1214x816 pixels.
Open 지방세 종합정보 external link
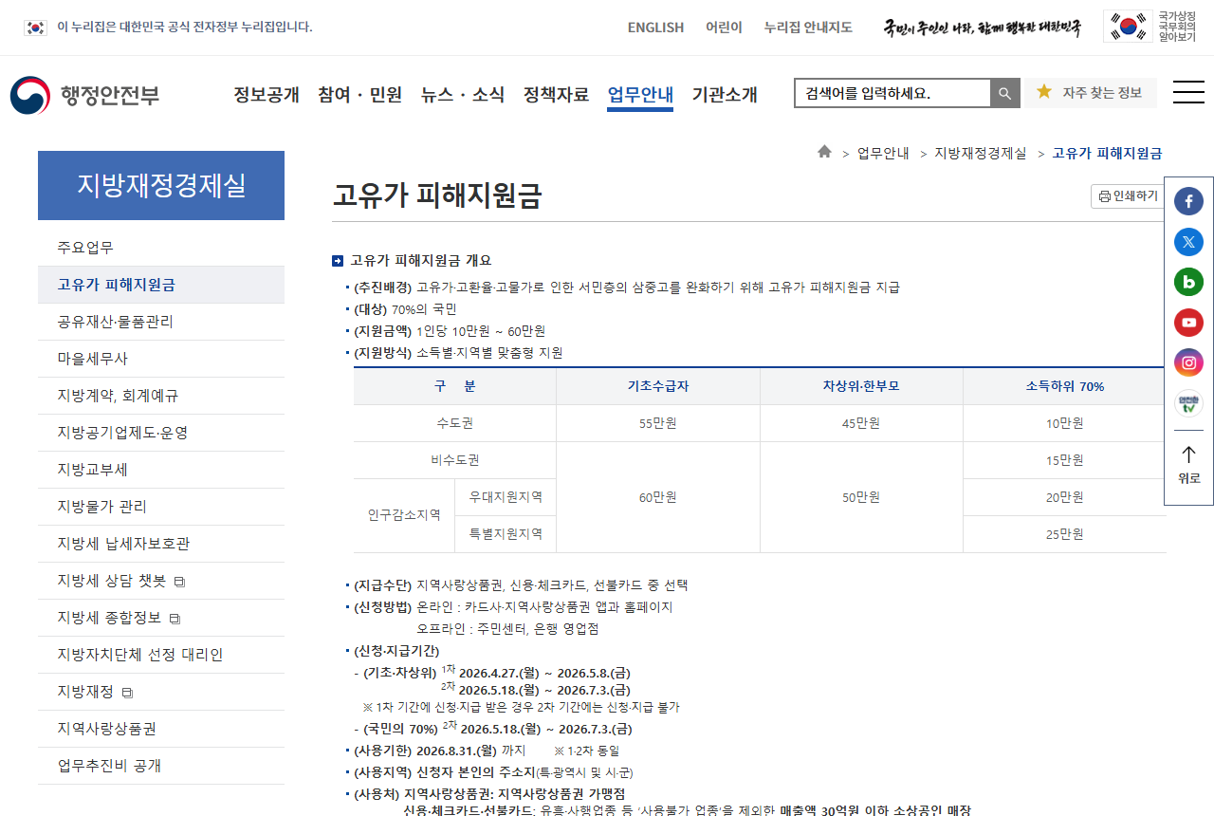pos(161,618)
